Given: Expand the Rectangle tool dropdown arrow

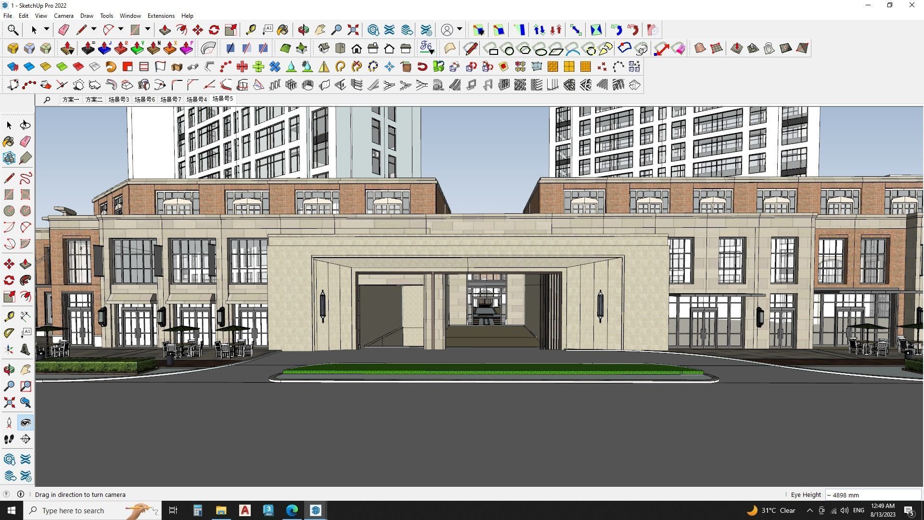Looking at the screenshot, I should 148,29.
